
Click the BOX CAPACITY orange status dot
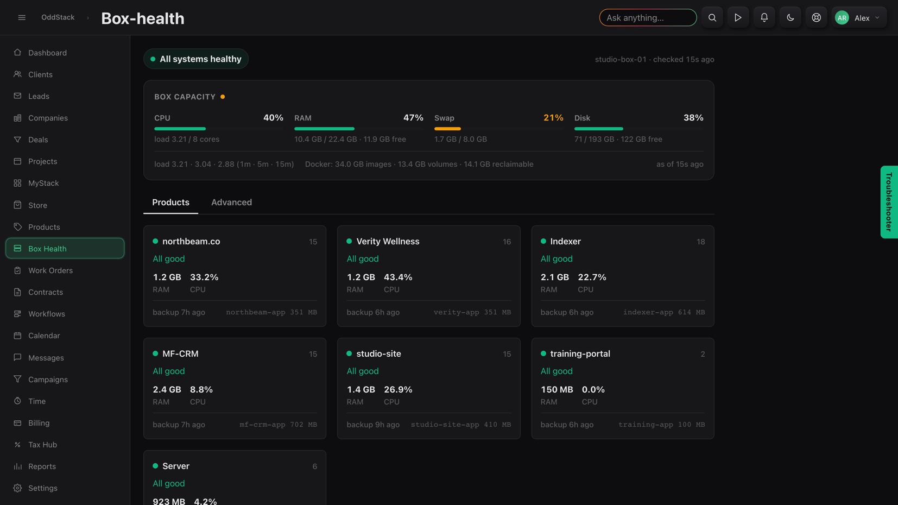click(x=223, y=97)
